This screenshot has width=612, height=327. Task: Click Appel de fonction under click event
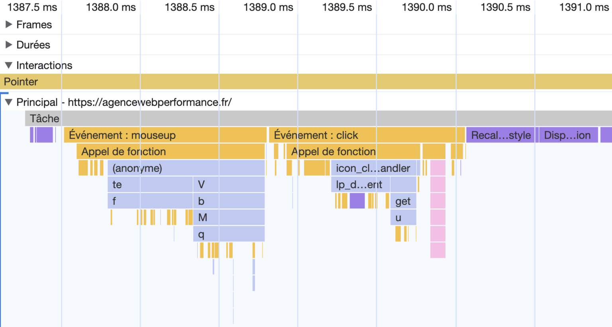[353, 152]
